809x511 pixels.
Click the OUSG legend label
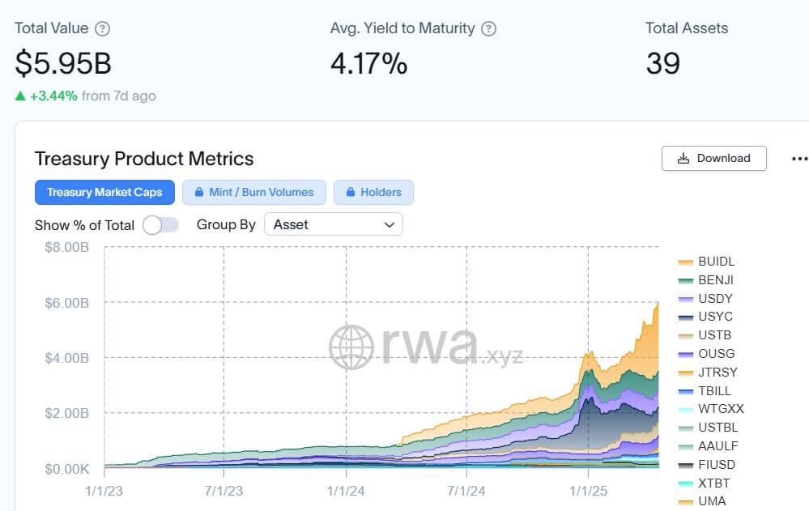[717, 354]
